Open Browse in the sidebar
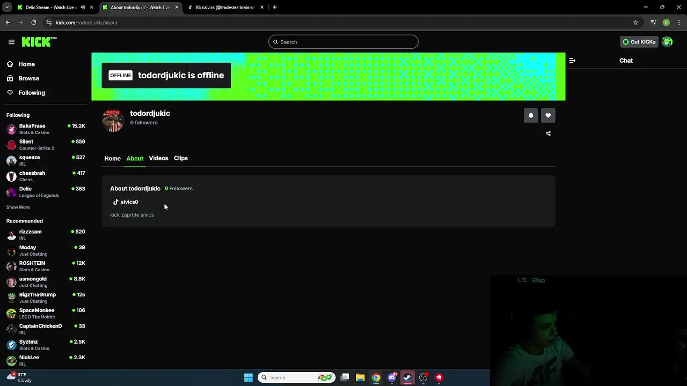This screenshot has height=386, width=687. (28, 78)
